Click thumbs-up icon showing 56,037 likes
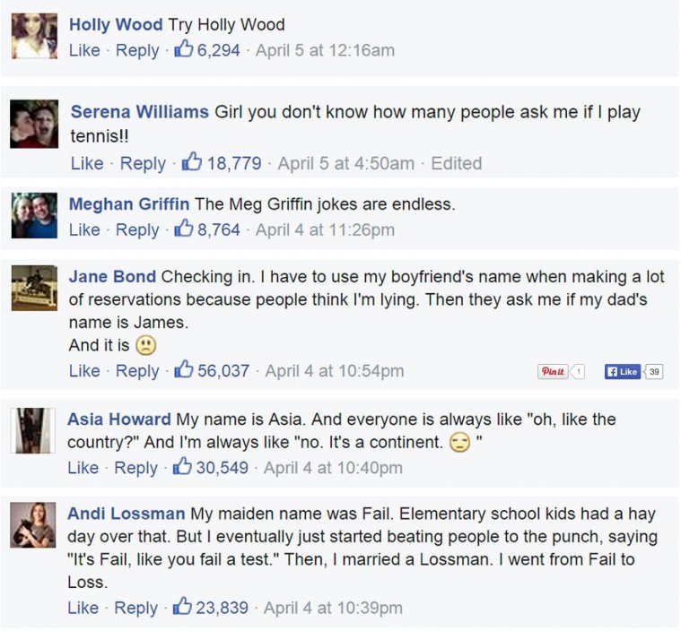This screenshot has width=681, height=631. (x=183, y=369)
